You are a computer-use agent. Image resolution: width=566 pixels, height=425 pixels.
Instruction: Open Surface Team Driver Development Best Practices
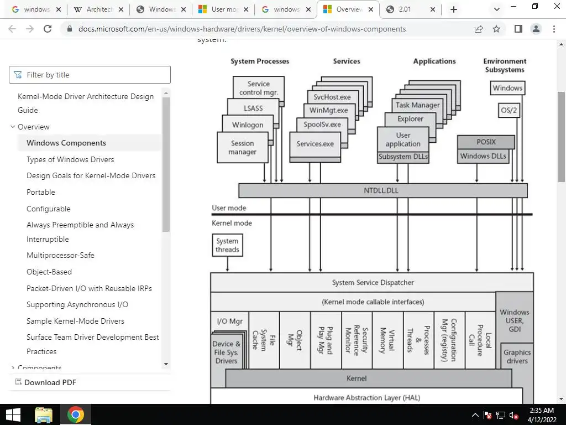click(x=92, y=344)
